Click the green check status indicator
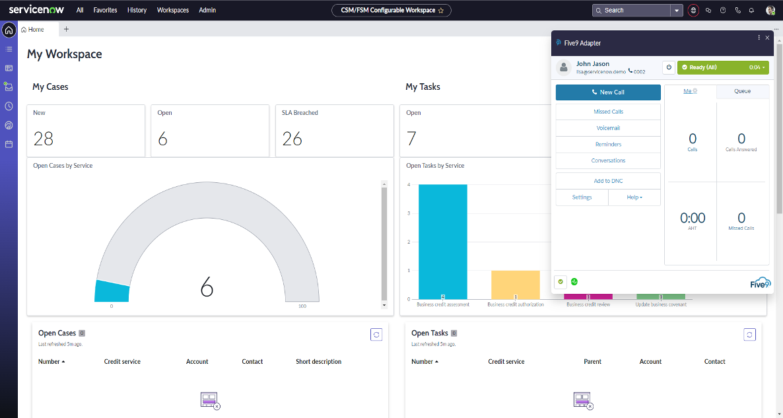Screen dimensions: 783x418 coord(561,281)
